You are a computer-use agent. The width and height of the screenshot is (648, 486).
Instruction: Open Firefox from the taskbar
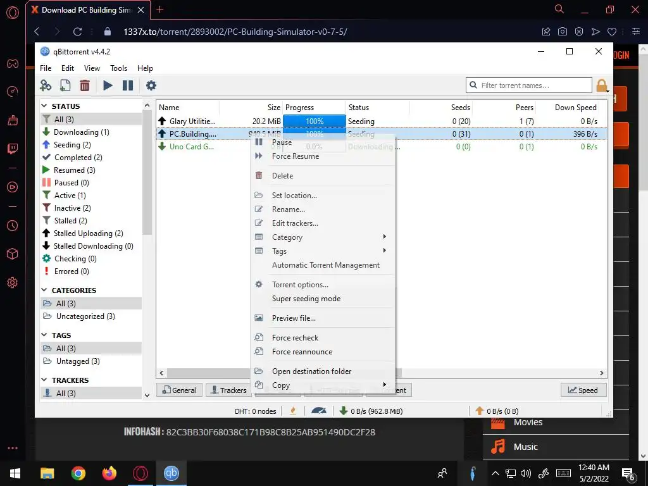109,473
